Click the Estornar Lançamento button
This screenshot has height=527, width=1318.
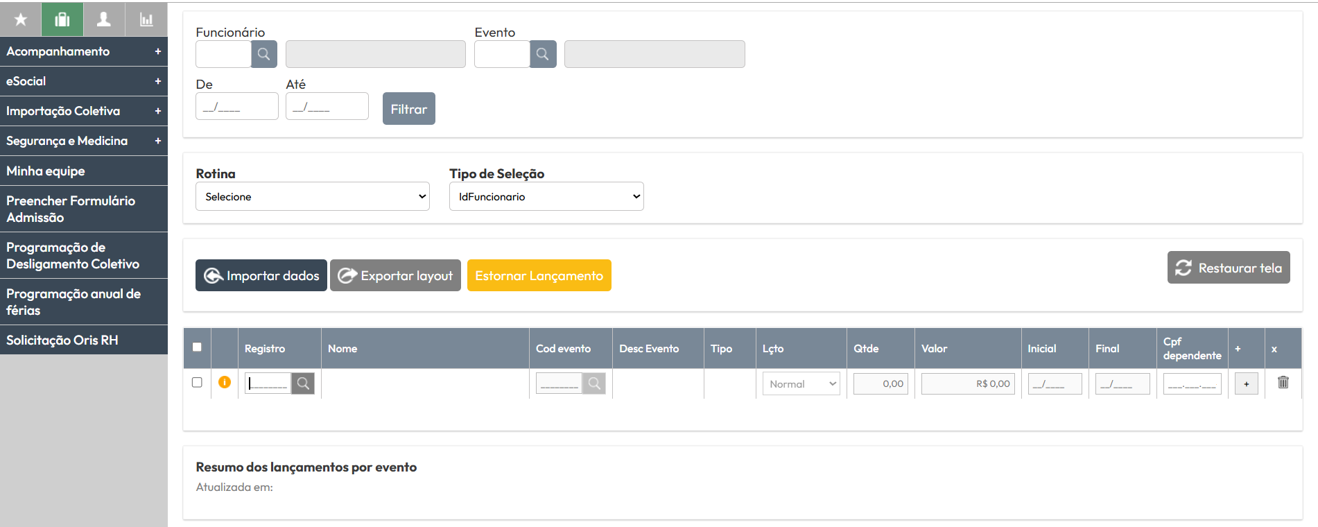[539, 275]
